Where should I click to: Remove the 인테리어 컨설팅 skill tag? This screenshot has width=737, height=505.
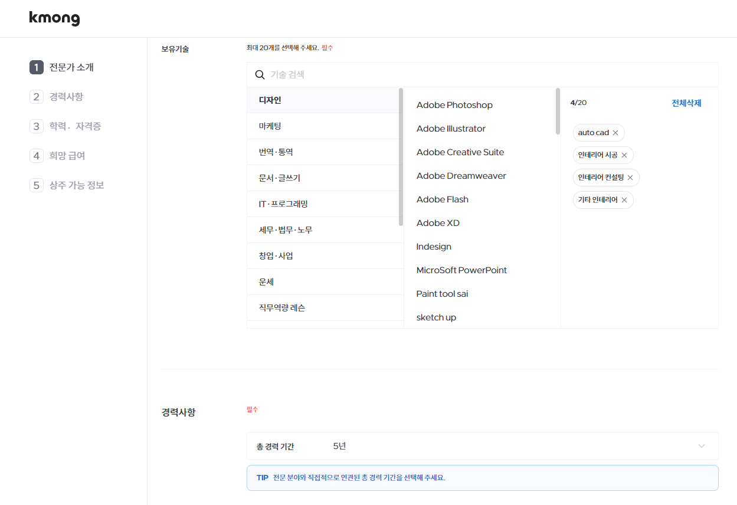(x=630, y=177)
